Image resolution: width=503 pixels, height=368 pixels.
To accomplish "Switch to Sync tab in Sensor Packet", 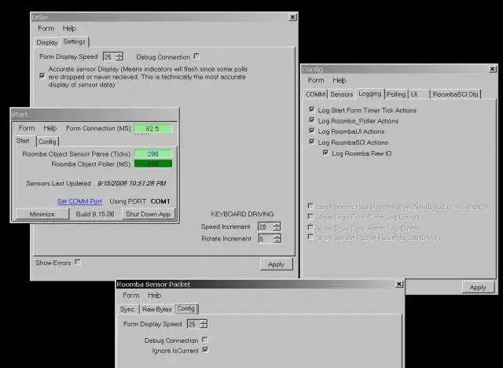I will tap(127, 309).
